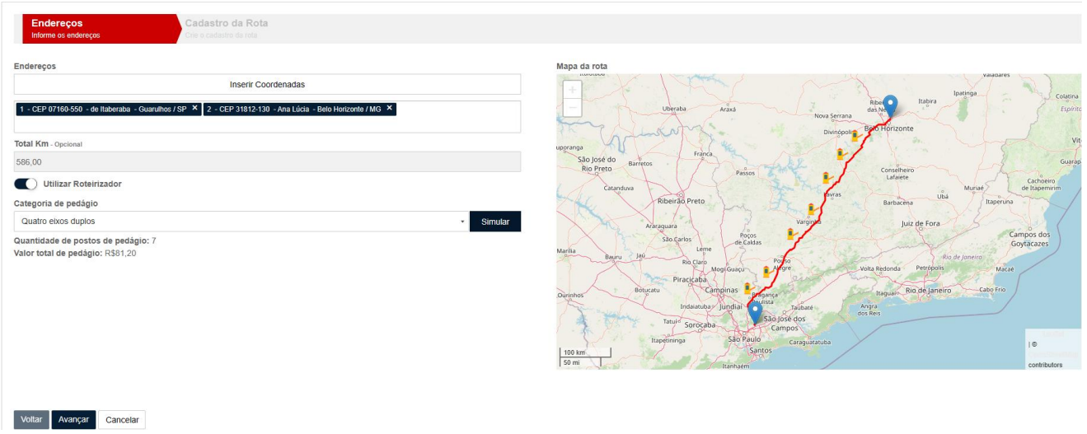
Task: Click the Total Km input field
Action: 267,162
